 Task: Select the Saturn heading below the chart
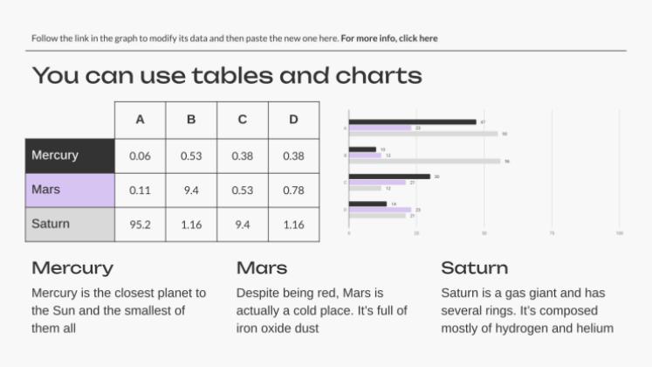[x=475, y=267]
